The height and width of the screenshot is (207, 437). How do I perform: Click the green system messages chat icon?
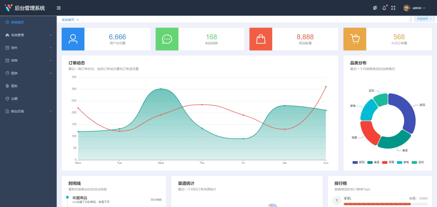coord(167,39)
